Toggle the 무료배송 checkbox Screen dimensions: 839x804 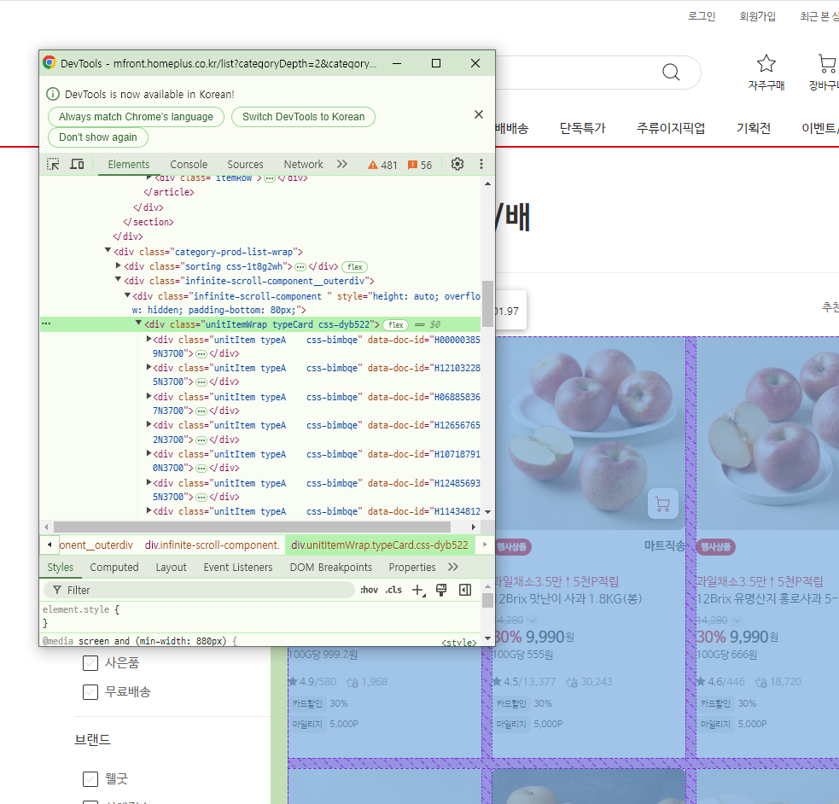(90, 692)
